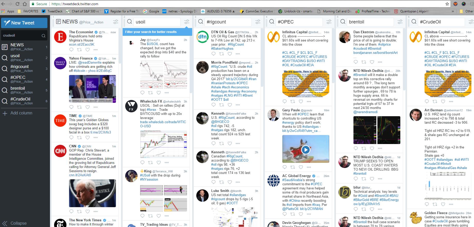The image size is (474, 227).
Task: Like bilur's technical analysis tweet
Action: [372, 209]
